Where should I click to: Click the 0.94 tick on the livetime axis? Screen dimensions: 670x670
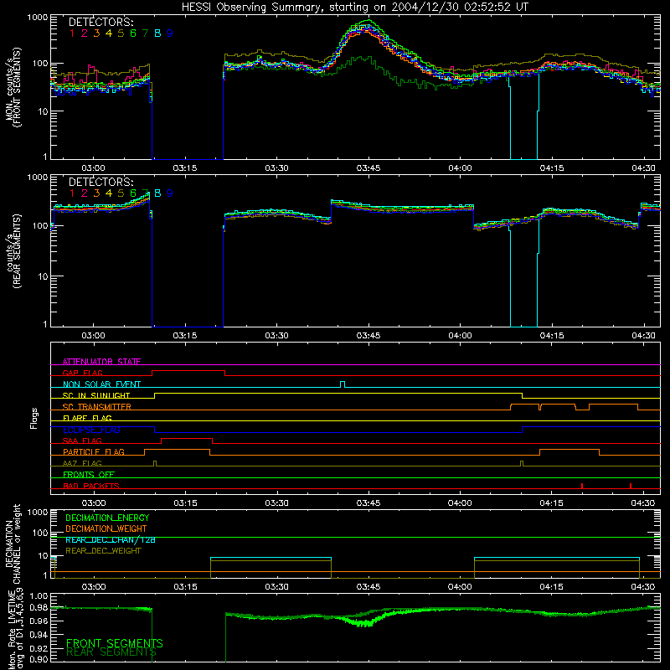pyautogui.click(x=39, y=635)
